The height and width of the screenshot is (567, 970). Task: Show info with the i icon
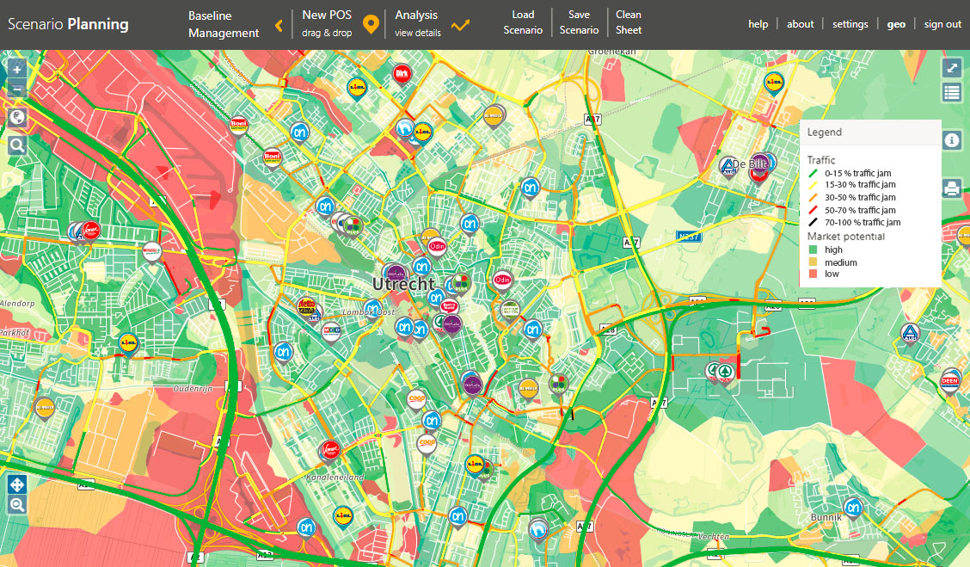[x=951, y=140]
